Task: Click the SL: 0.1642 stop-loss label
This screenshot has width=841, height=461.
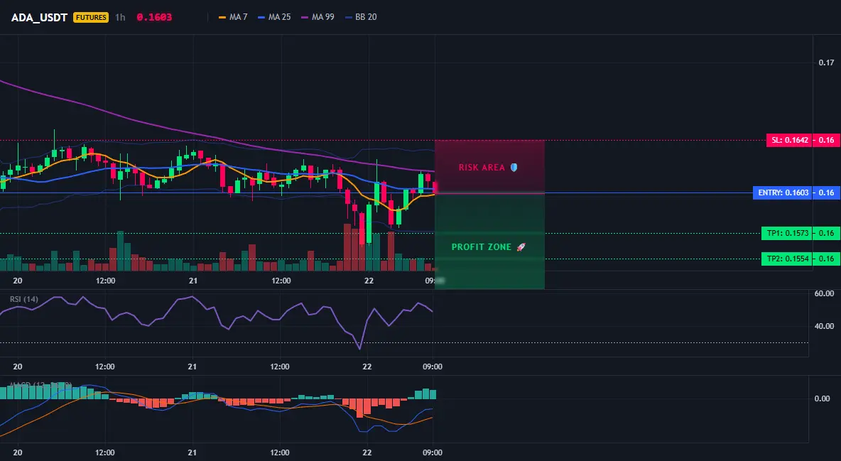Action: pos(790,140)
